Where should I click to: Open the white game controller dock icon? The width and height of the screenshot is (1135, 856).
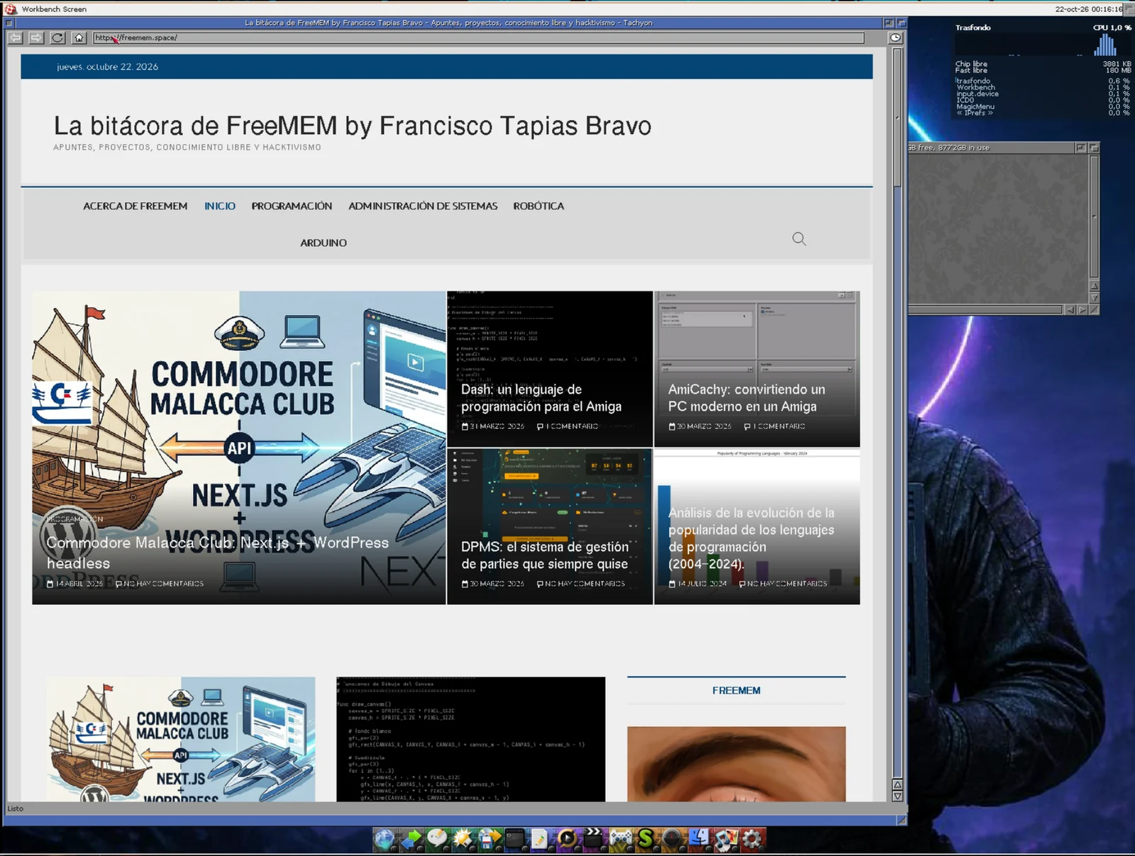tap(620, 840)
